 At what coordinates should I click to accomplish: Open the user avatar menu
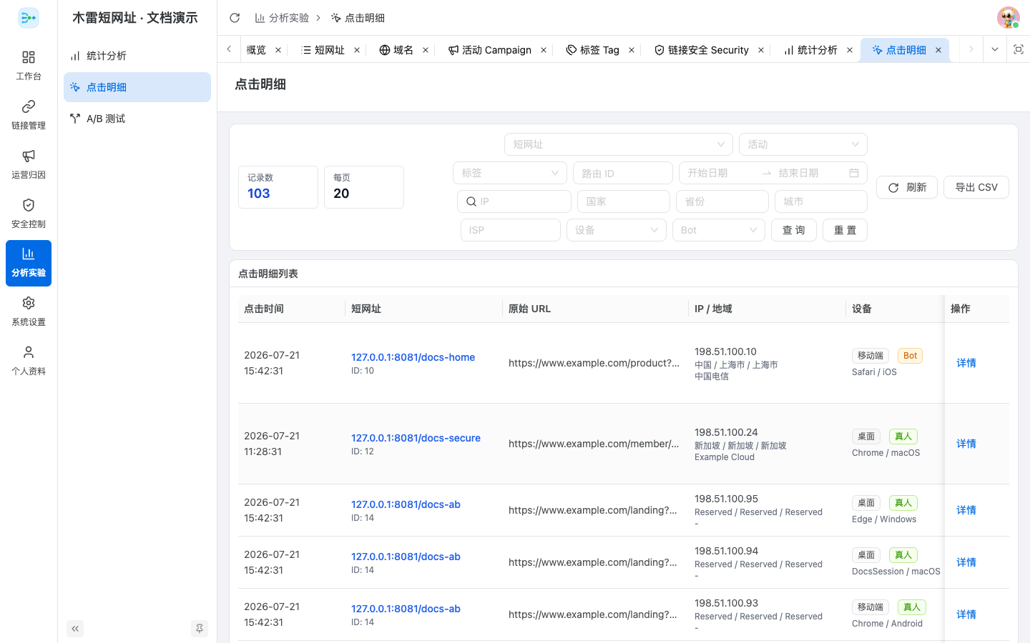pyautogui.click(x=1009, y=18)
